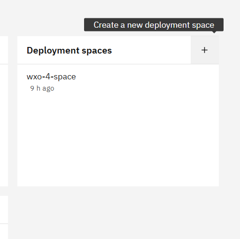Click the divider line under Deployment spaces title

(118, 64)
